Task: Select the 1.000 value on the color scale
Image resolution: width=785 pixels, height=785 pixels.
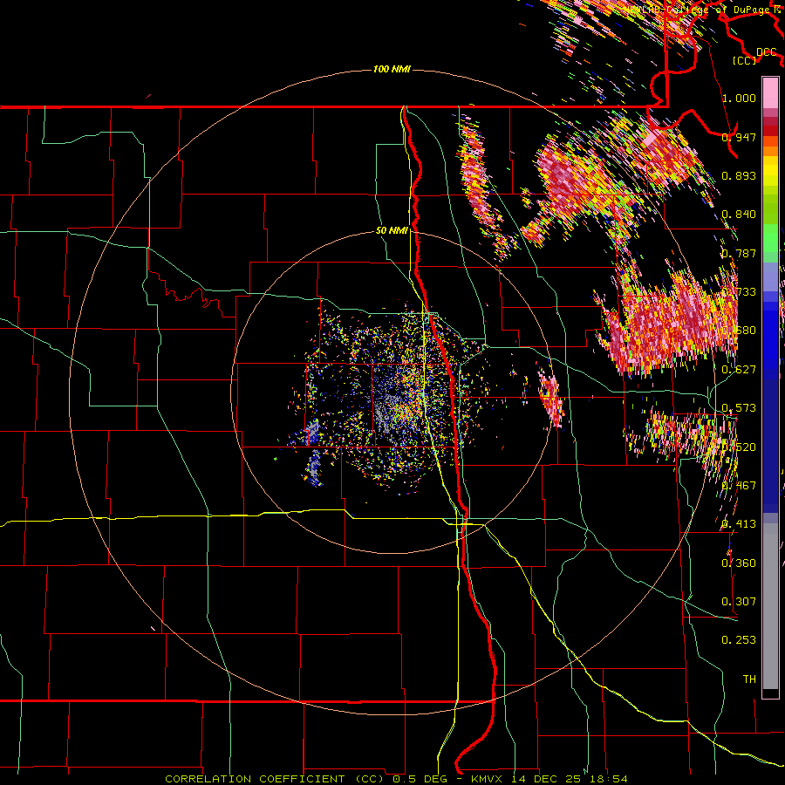Action: (739, 98)
